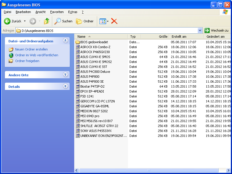Viewport: 232px width, 174px height.
Task: Select the ASUS CUV4X-E SST file icon
Action: pyautogui.click(x=78, y=67)
